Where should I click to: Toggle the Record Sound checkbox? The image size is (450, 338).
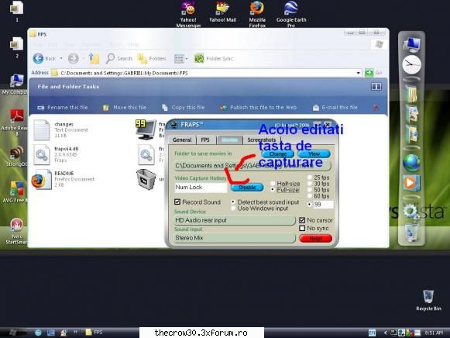click(x=177, y=202)
